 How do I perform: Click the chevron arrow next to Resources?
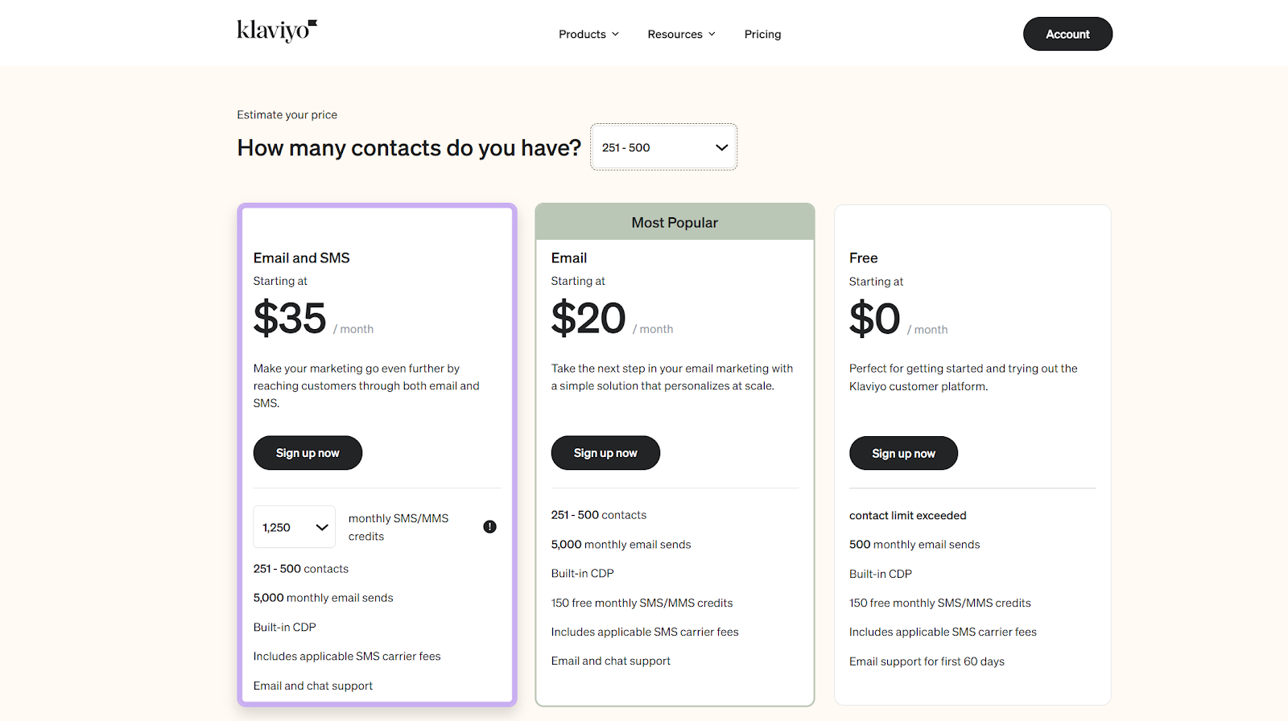point(712,34)
